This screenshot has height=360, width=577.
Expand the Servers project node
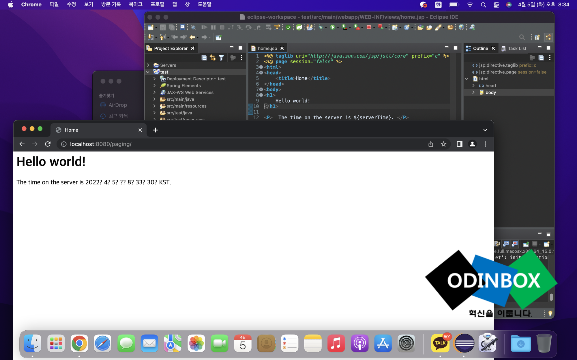(148, 65)
